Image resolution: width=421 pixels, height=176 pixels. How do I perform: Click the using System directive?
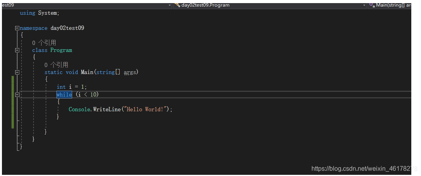coord(39,13)
